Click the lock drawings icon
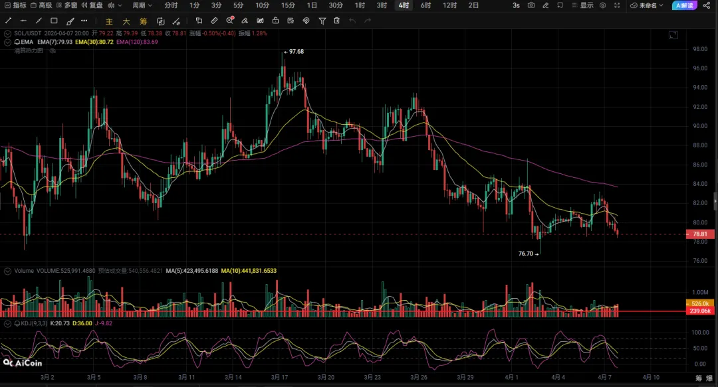This screenshot has width=718, height=387. pyautogui.click(x=275, y=21)
